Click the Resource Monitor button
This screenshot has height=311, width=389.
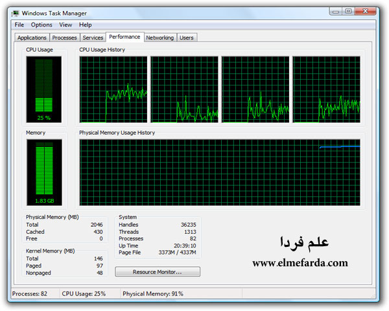click(x=158, y=271)
